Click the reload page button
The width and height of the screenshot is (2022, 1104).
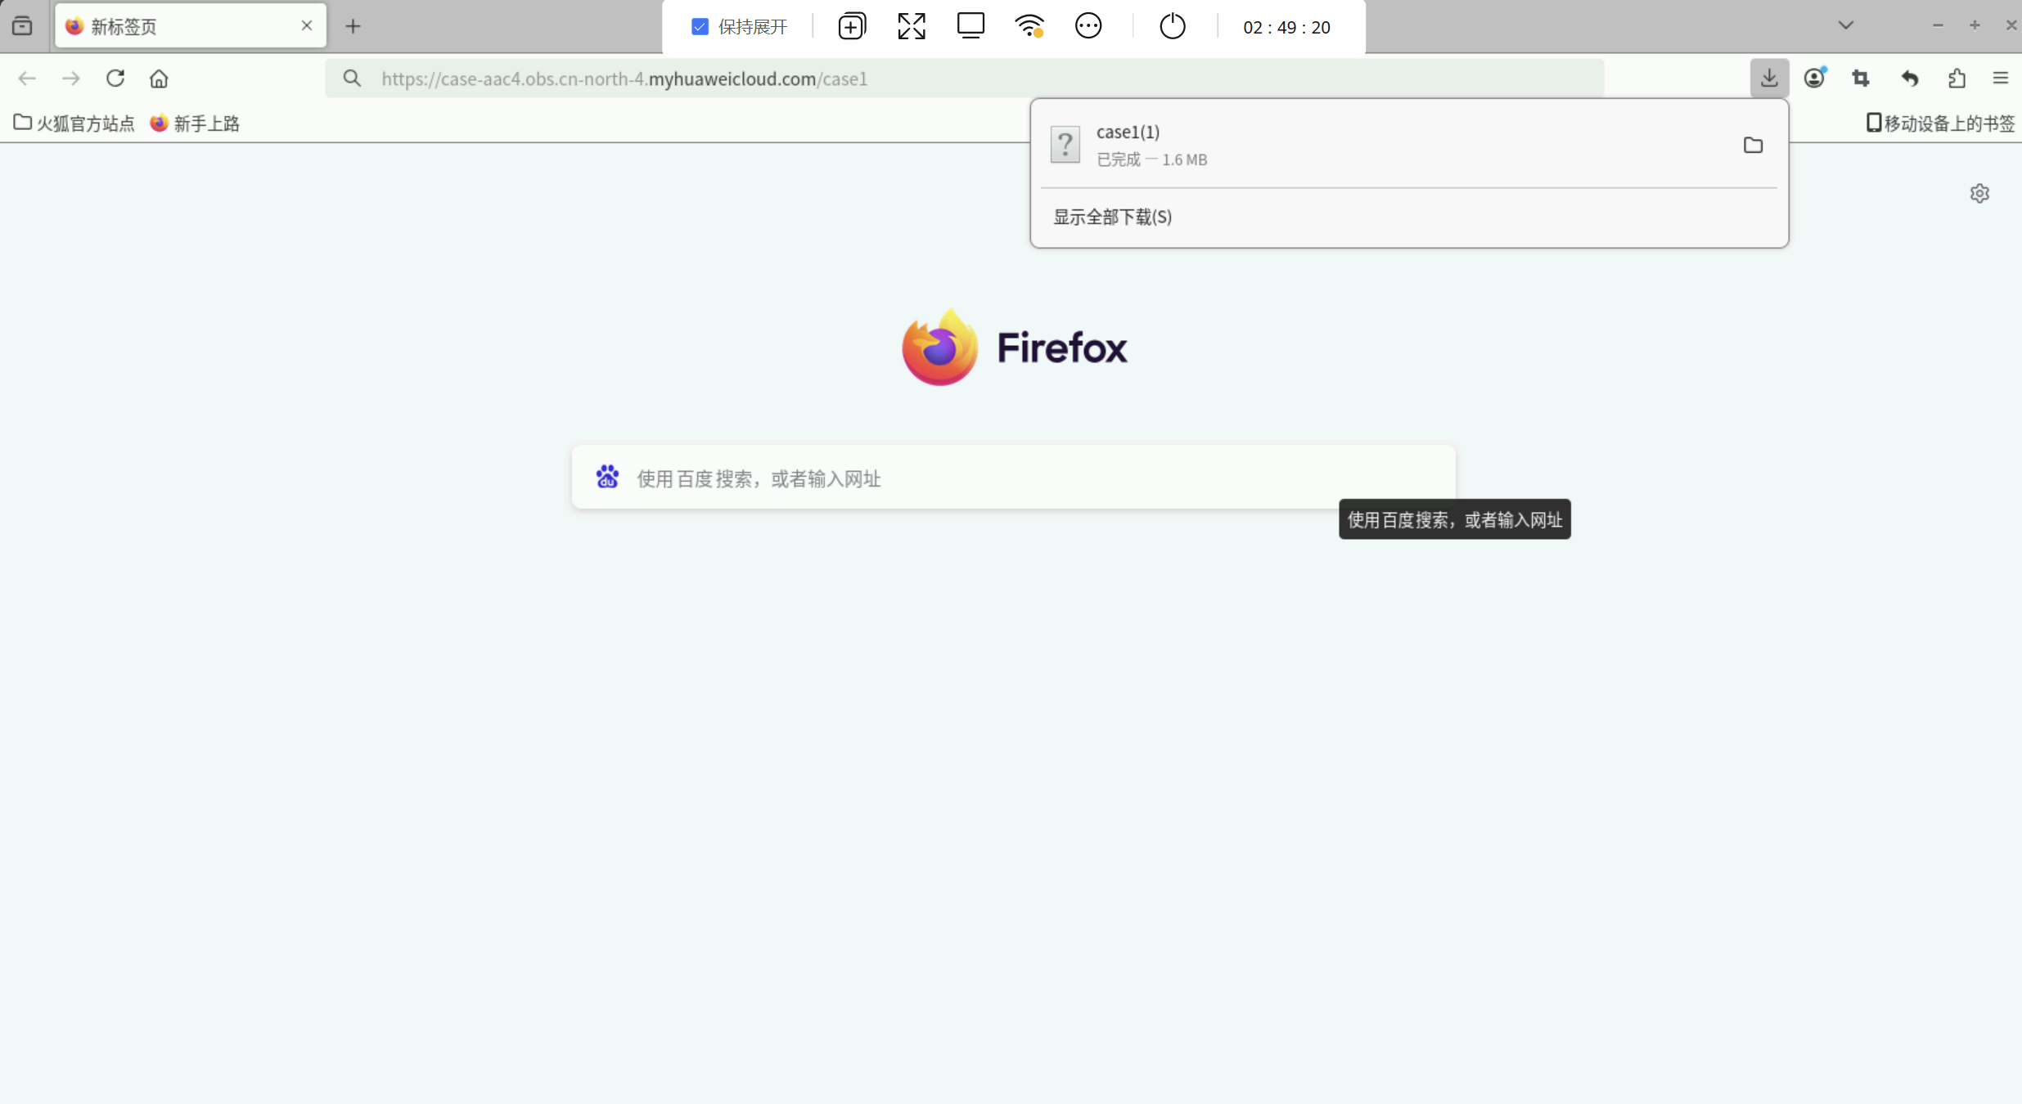click(115, 79)
